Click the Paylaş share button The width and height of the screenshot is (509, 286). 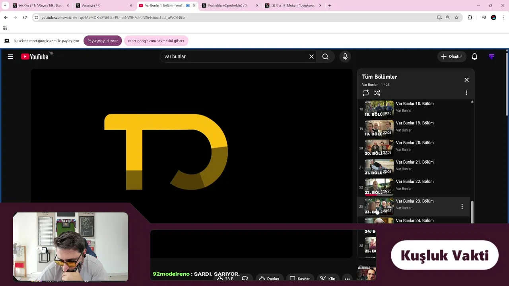(x=269, y=279)
